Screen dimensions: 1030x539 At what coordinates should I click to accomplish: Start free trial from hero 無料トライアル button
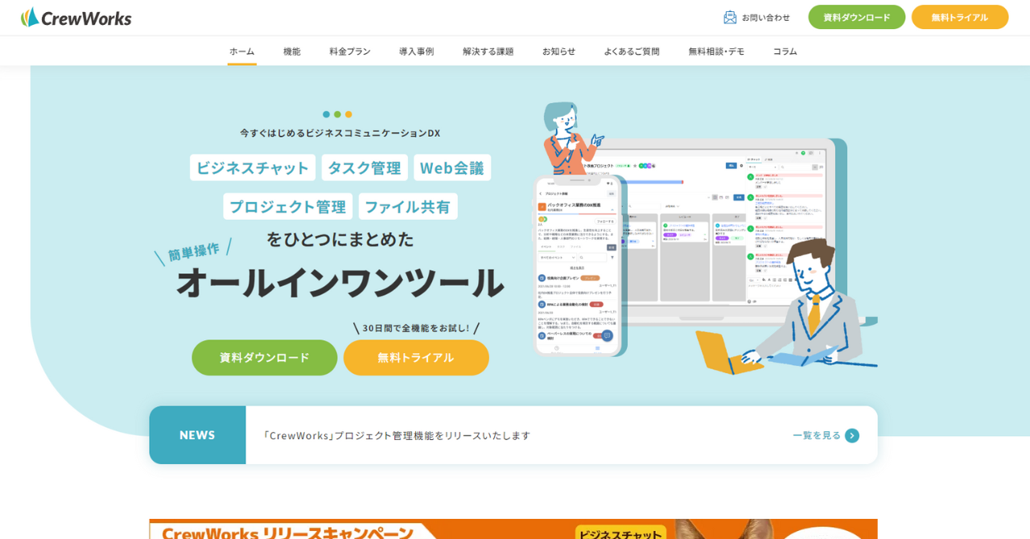416,357
